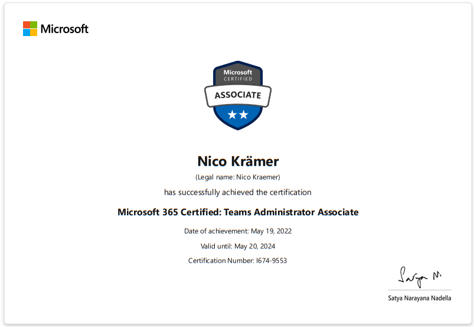This screenshot has height=327, width=474.
Task: Click the 'Certification Number:' label
Action: (221, 261)
